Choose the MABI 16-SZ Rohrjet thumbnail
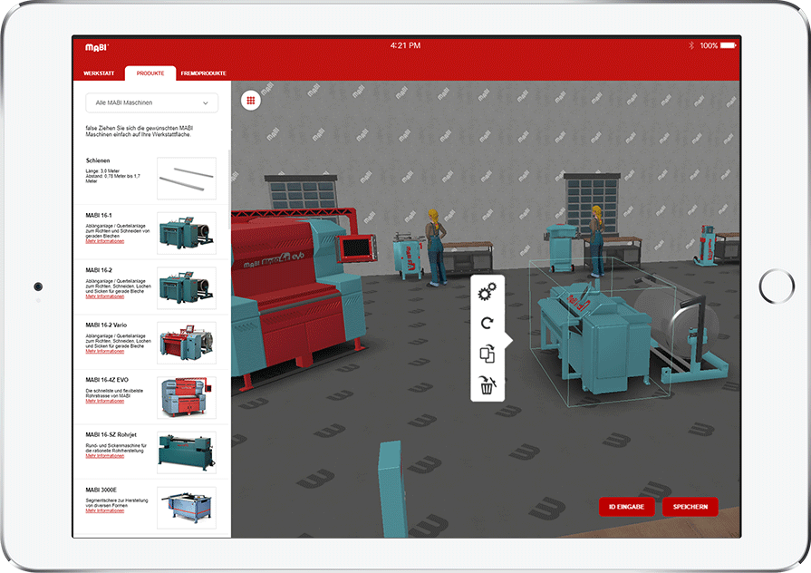The image size is (811, 573). coord(187,453)
